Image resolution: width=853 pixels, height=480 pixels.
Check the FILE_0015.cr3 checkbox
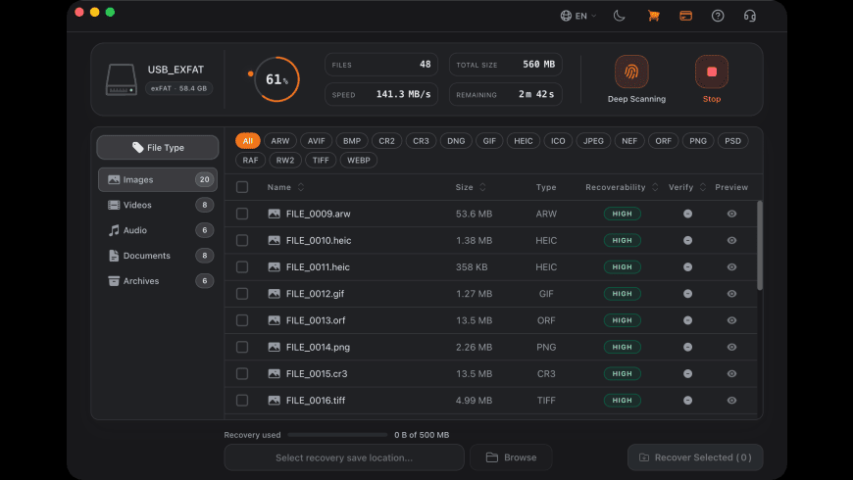pyautogui.click(x=242, y=373)
